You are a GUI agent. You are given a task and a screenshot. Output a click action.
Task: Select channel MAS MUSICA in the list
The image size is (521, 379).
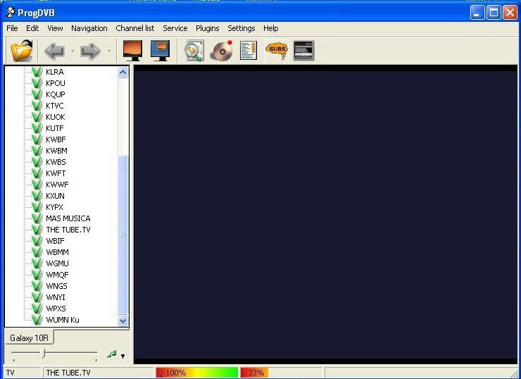[x=68, y=218]
